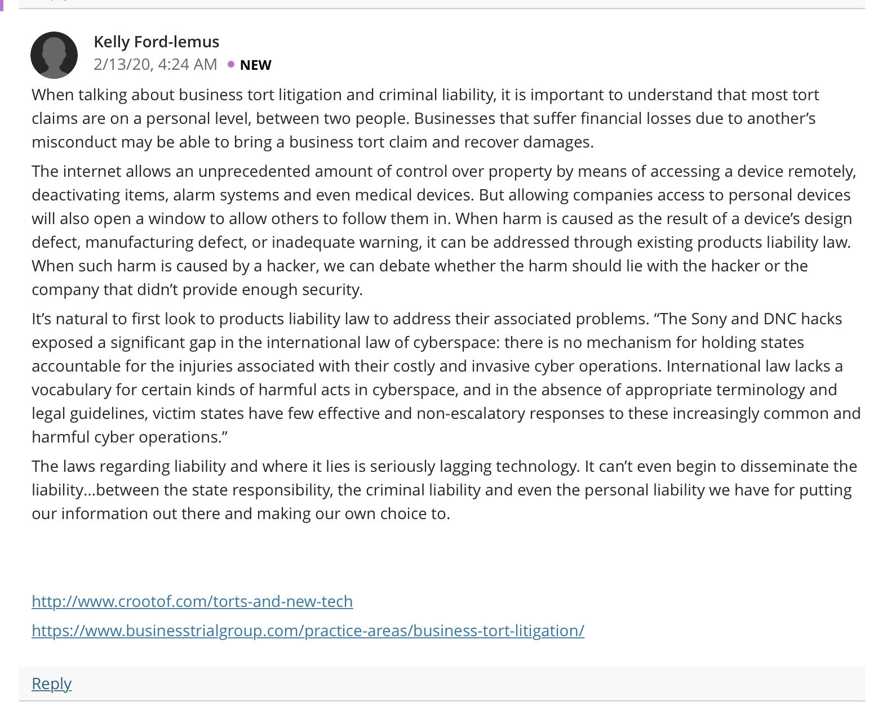Click the purple unread marker at top-left

pos(2,5)
